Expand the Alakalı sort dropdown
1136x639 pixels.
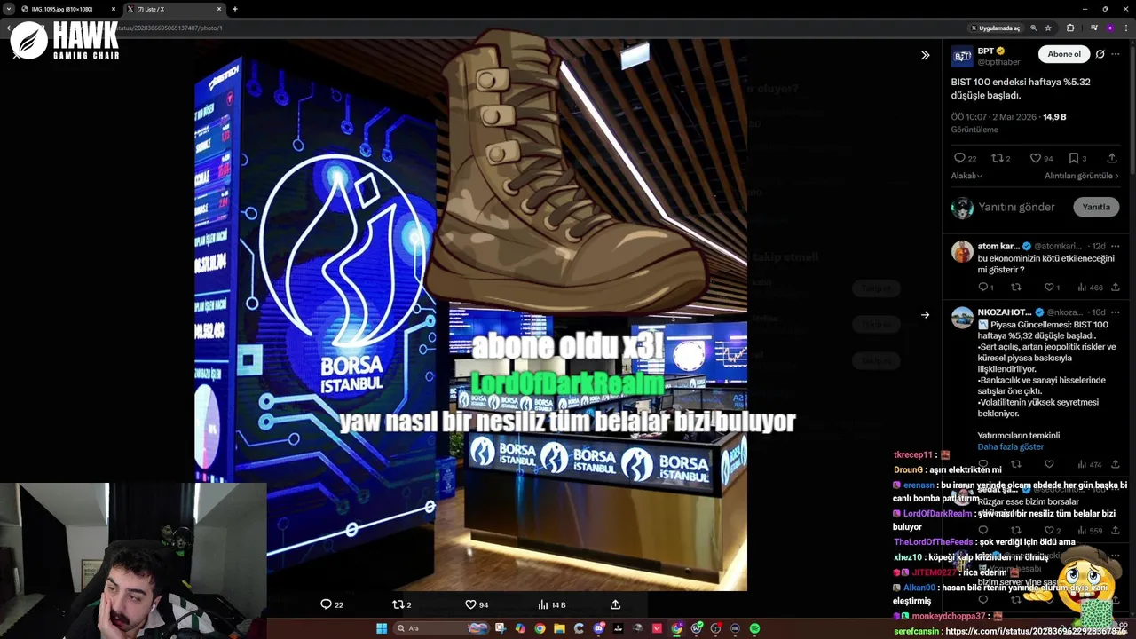(966, 176)
